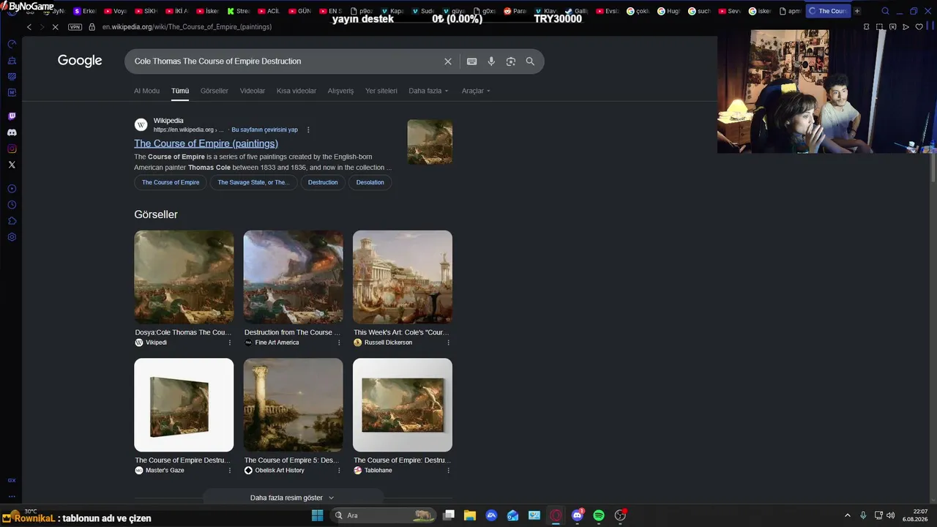Switch to the 'Yer siteleri' tab
937x527 pixels.
point(381,91)
